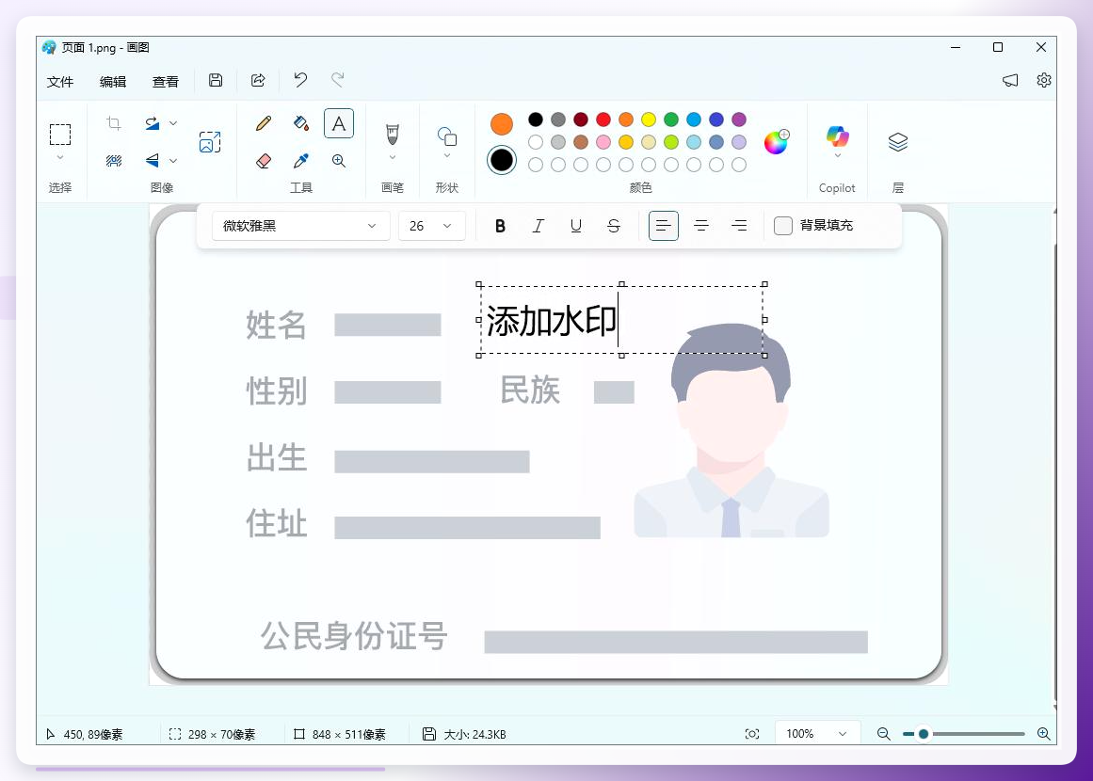Open the Settings gear

1043,80
